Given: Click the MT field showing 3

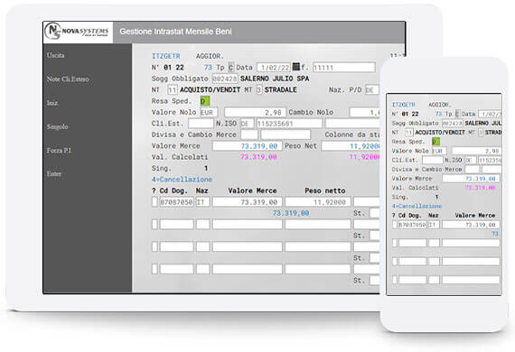Looking at the screenshot, I should click(x=259, y=90).
